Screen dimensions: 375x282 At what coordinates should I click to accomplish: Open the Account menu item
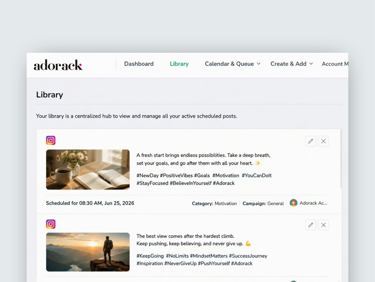(335, 64)
